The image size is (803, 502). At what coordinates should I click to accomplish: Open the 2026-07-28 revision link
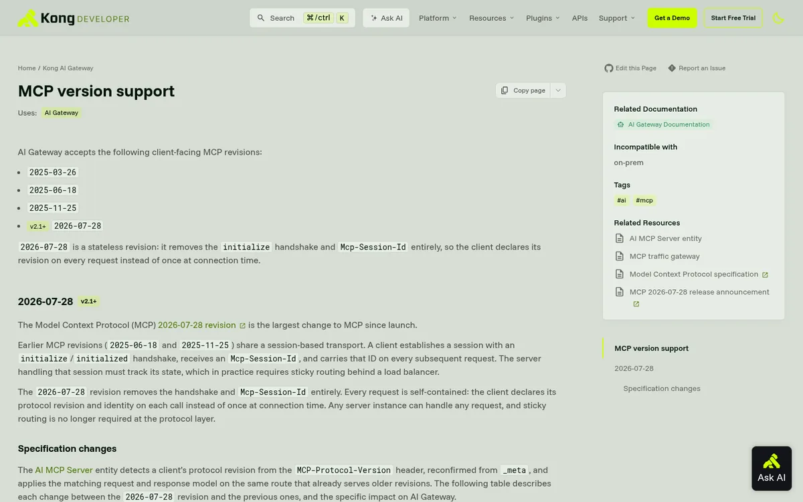pos(197,325)
